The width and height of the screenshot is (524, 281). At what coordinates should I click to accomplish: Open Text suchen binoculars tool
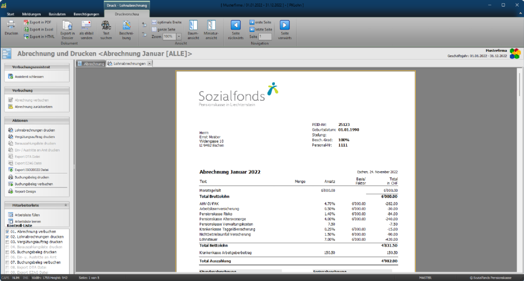point(106,26)
